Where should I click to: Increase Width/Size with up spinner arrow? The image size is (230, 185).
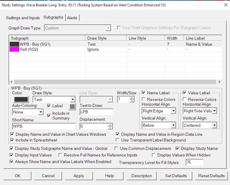coord(132,98)
